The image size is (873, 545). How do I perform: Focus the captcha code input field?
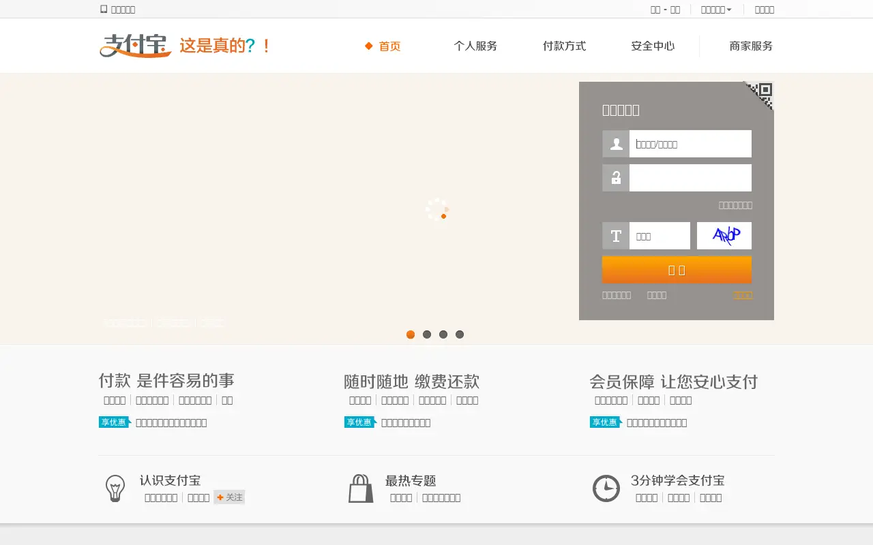(660, 236)
